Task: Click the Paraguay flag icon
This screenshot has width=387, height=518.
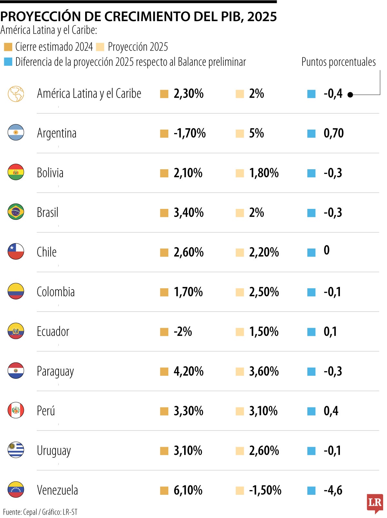Action: 16,370
